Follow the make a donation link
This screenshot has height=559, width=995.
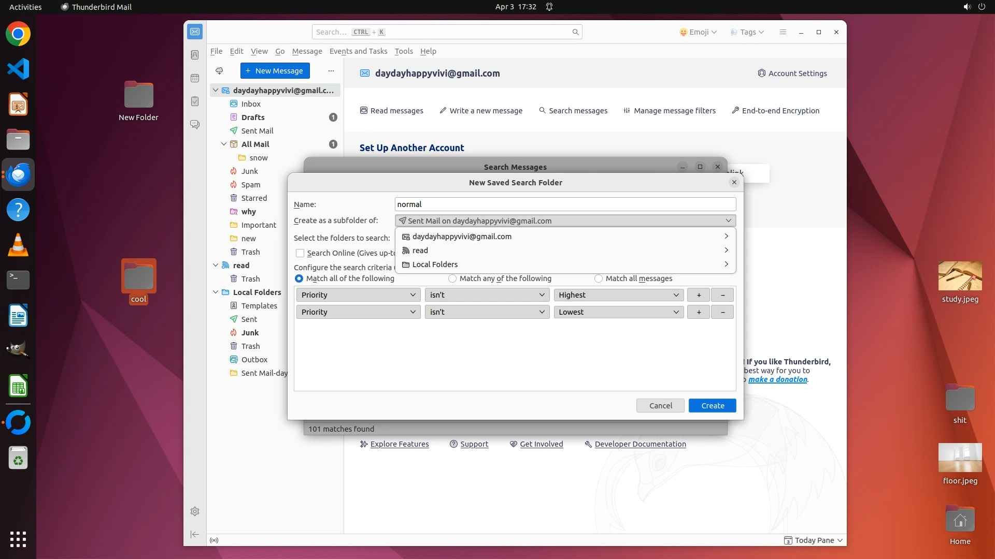[777, 379]
